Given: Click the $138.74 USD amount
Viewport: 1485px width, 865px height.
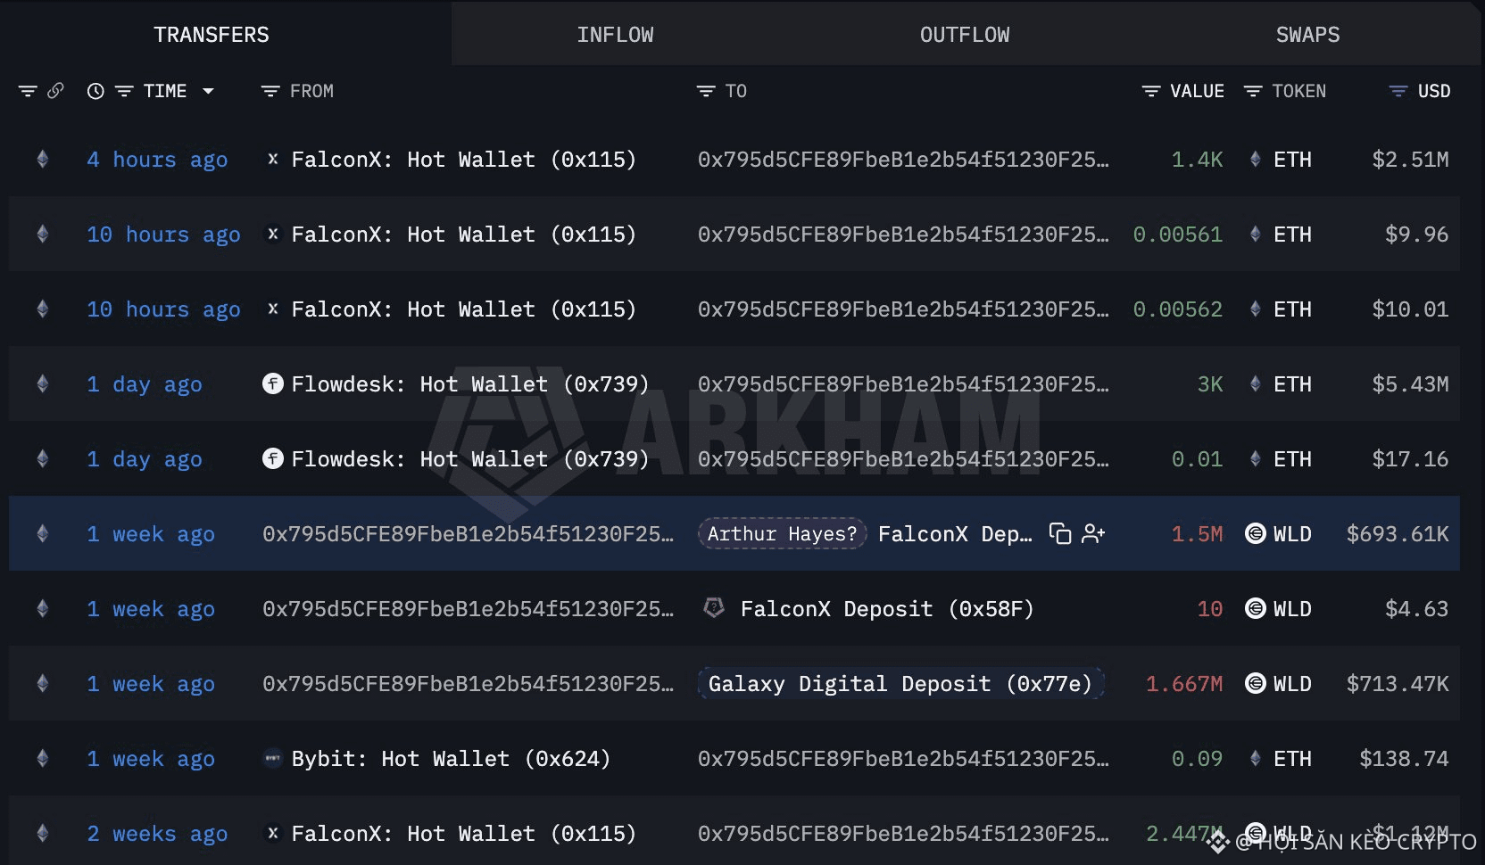Looking at the screenshot, I should (x=1404, y=759).
